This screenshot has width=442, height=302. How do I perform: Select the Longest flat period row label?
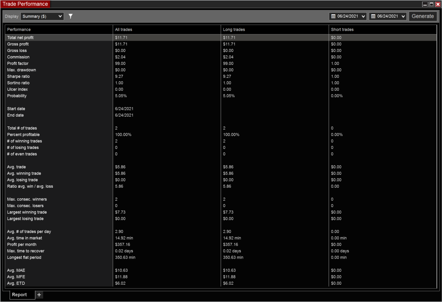point(24,257)
